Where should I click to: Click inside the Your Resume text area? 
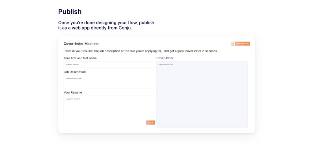click(109, 107)
